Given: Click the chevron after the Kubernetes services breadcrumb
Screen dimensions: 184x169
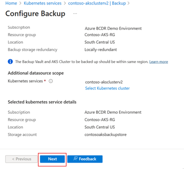Looking at the screenshot, I should [65, 3].
